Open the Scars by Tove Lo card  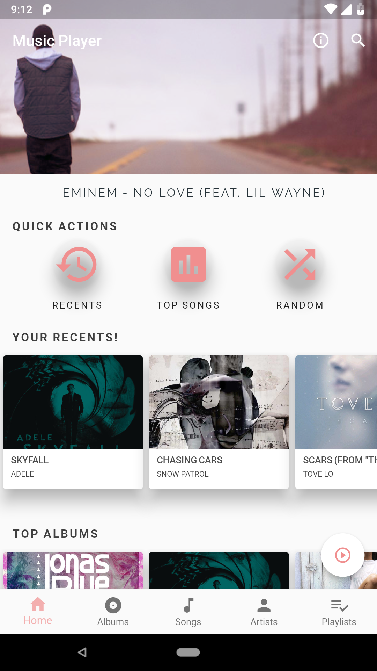[336, 422]
